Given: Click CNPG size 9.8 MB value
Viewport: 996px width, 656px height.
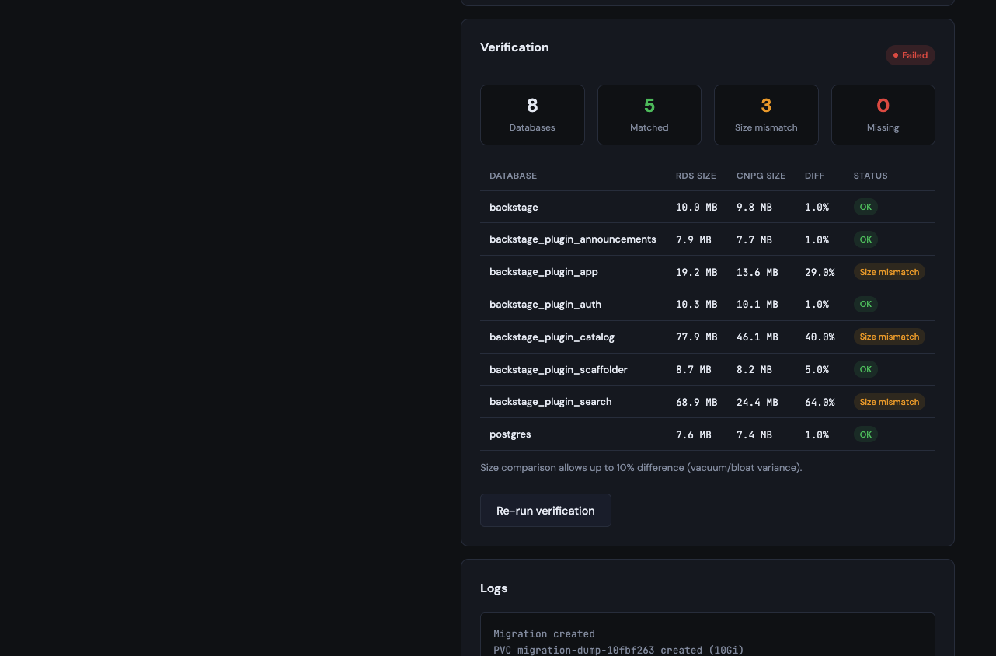Looking at the screenshot, I should pos(754,208).
